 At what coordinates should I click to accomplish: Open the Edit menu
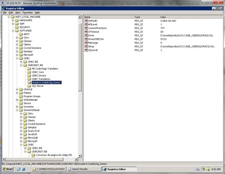(11, 12)
